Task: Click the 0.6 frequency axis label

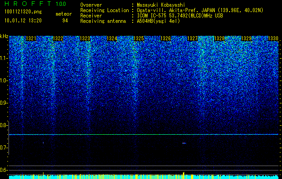Action: 4,170
